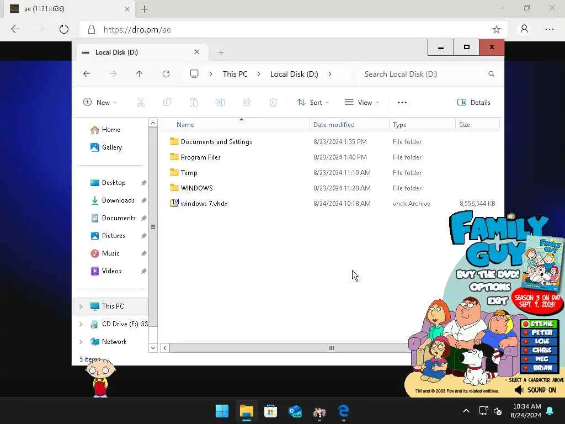565x424 pixels.
Task: Show hidden system tray icons
Action: click(x=466, y=411)
